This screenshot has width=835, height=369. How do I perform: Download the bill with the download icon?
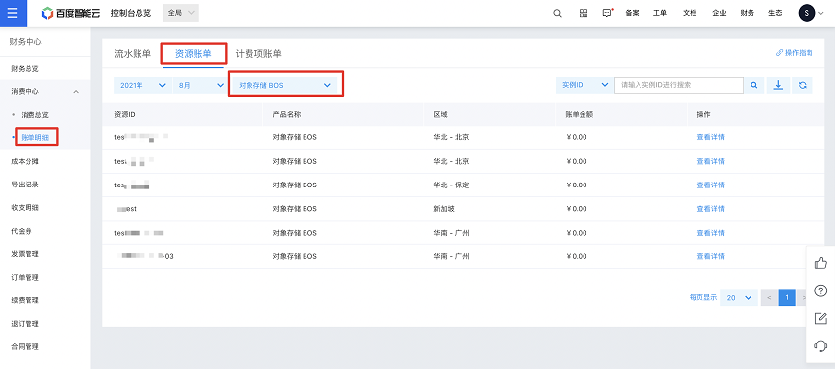pyautogui.click(x=778, y=85)
